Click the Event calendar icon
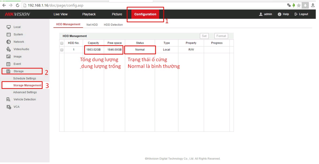Image resolution: width=319 pixels, height=164 pixels. pos(8,64)
